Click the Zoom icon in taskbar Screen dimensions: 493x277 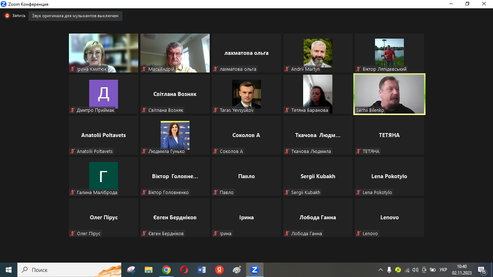(x=255, y=270)
